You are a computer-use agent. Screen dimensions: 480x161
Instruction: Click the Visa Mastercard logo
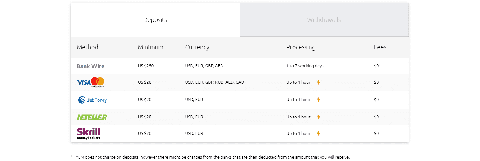click(x=91, y=82)
